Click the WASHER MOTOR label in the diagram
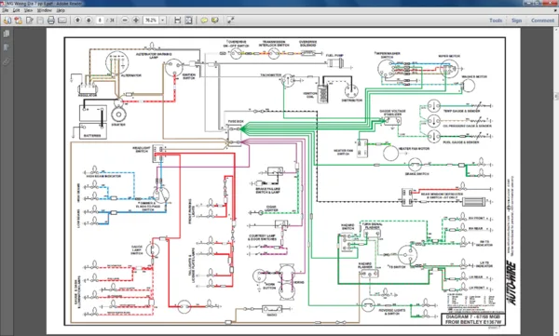Viewport: 559px width, 336px height. tap(474, 76)
